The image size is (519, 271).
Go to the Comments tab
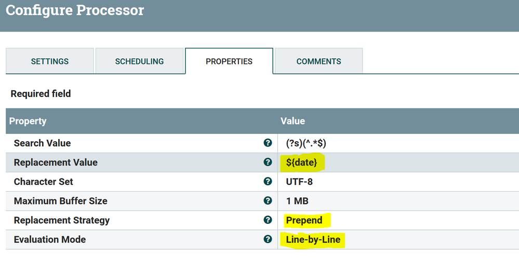(318, 61)
